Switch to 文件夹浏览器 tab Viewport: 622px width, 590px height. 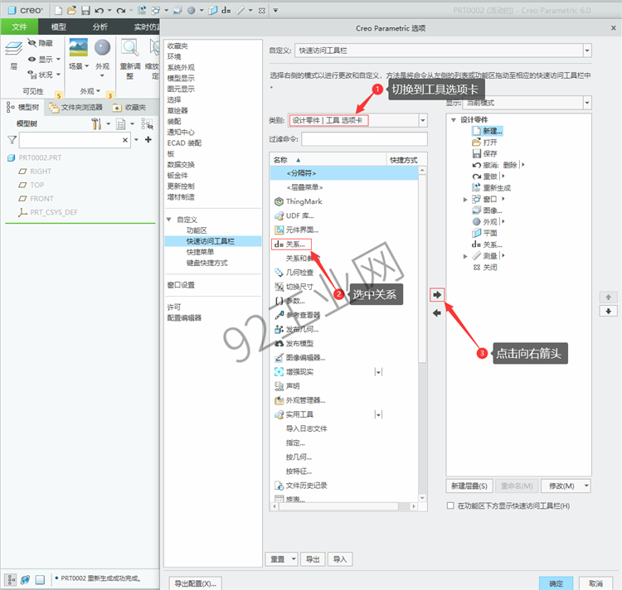[x=75, y=108]
